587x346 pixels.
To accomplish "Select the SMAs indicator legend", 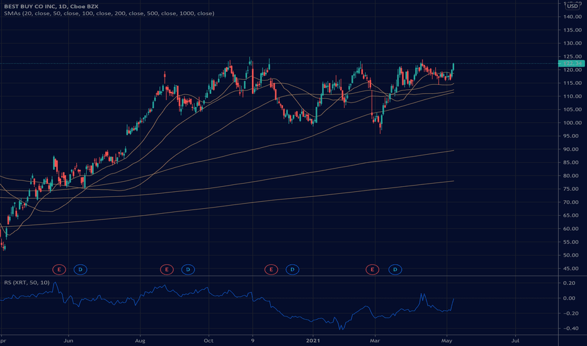I will pos(110,13).
